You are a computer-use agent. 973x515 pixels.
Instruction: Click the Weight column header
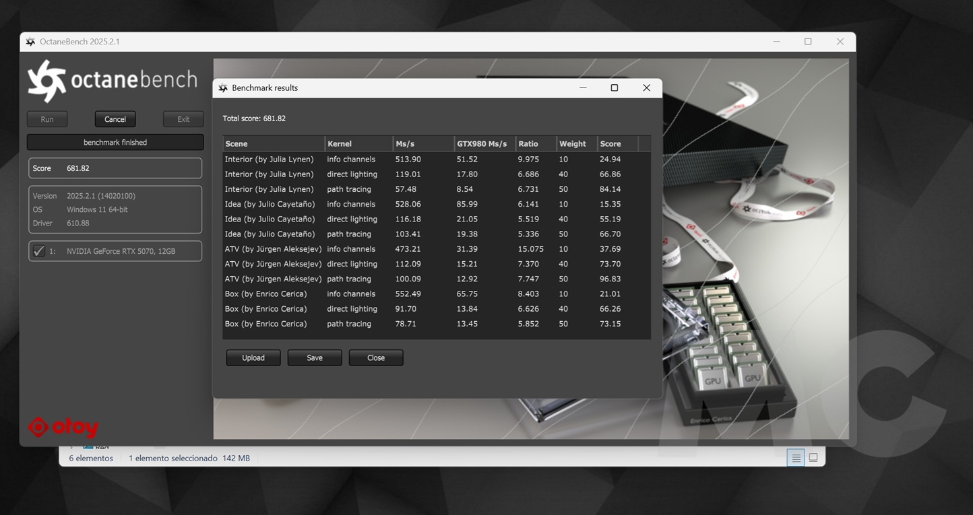coord(577,143)
